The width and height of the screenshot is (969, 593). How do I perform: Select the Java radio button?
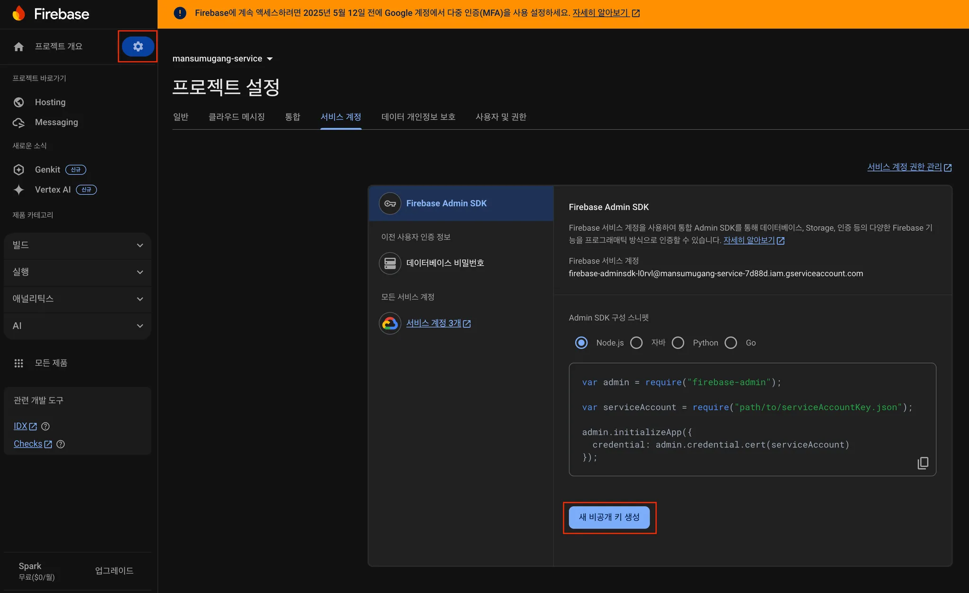[x=636, y=343]
